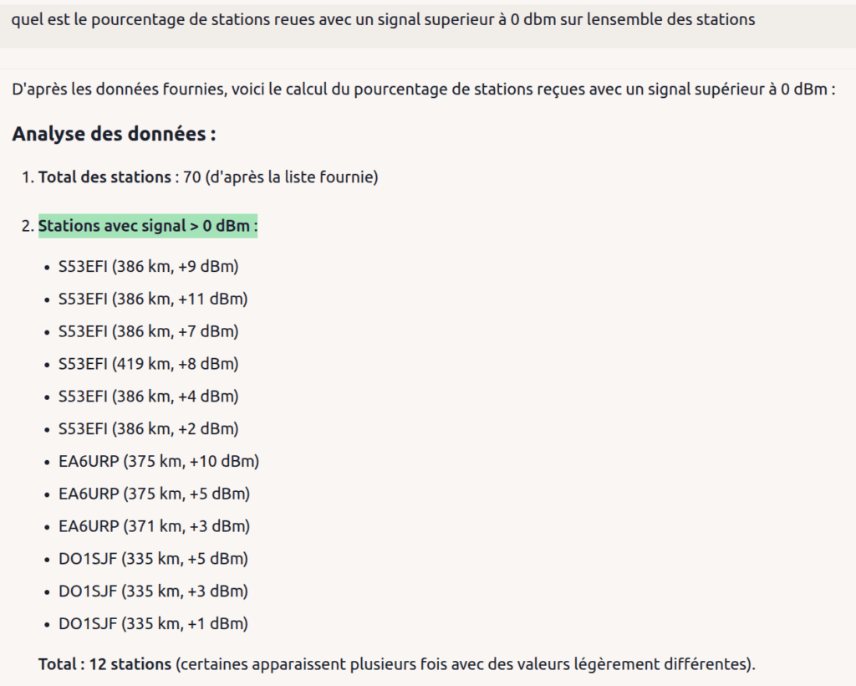
Task: Click the DO1SJF +5 dBm bullet item
Action: 154,559
